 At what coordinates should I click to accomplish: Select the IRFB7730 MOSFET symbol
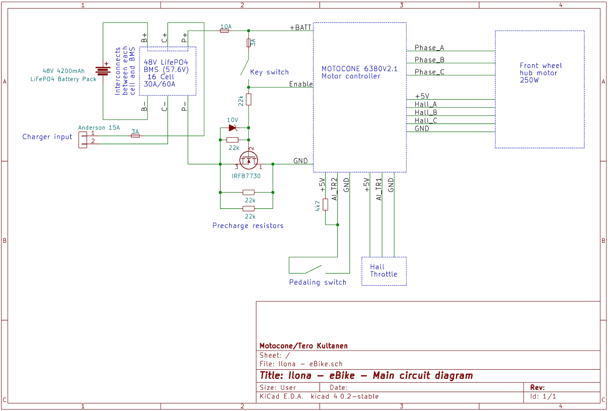click(x=249, y=160)
